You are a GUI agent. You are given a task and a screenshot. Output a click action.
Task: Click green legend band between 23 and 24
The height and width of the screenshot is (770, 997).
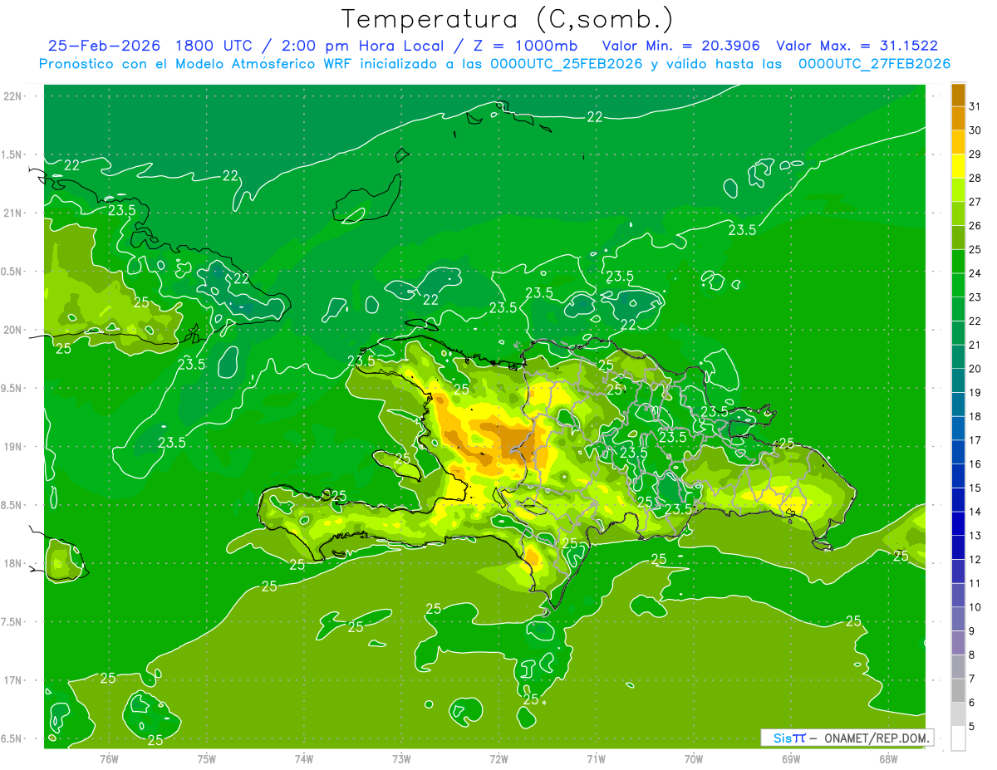click(958, 285)
